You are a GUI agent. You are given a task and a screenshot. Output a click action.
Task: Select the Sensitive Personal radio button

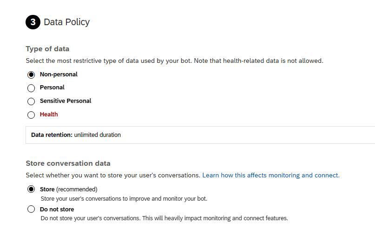[31, 101]
